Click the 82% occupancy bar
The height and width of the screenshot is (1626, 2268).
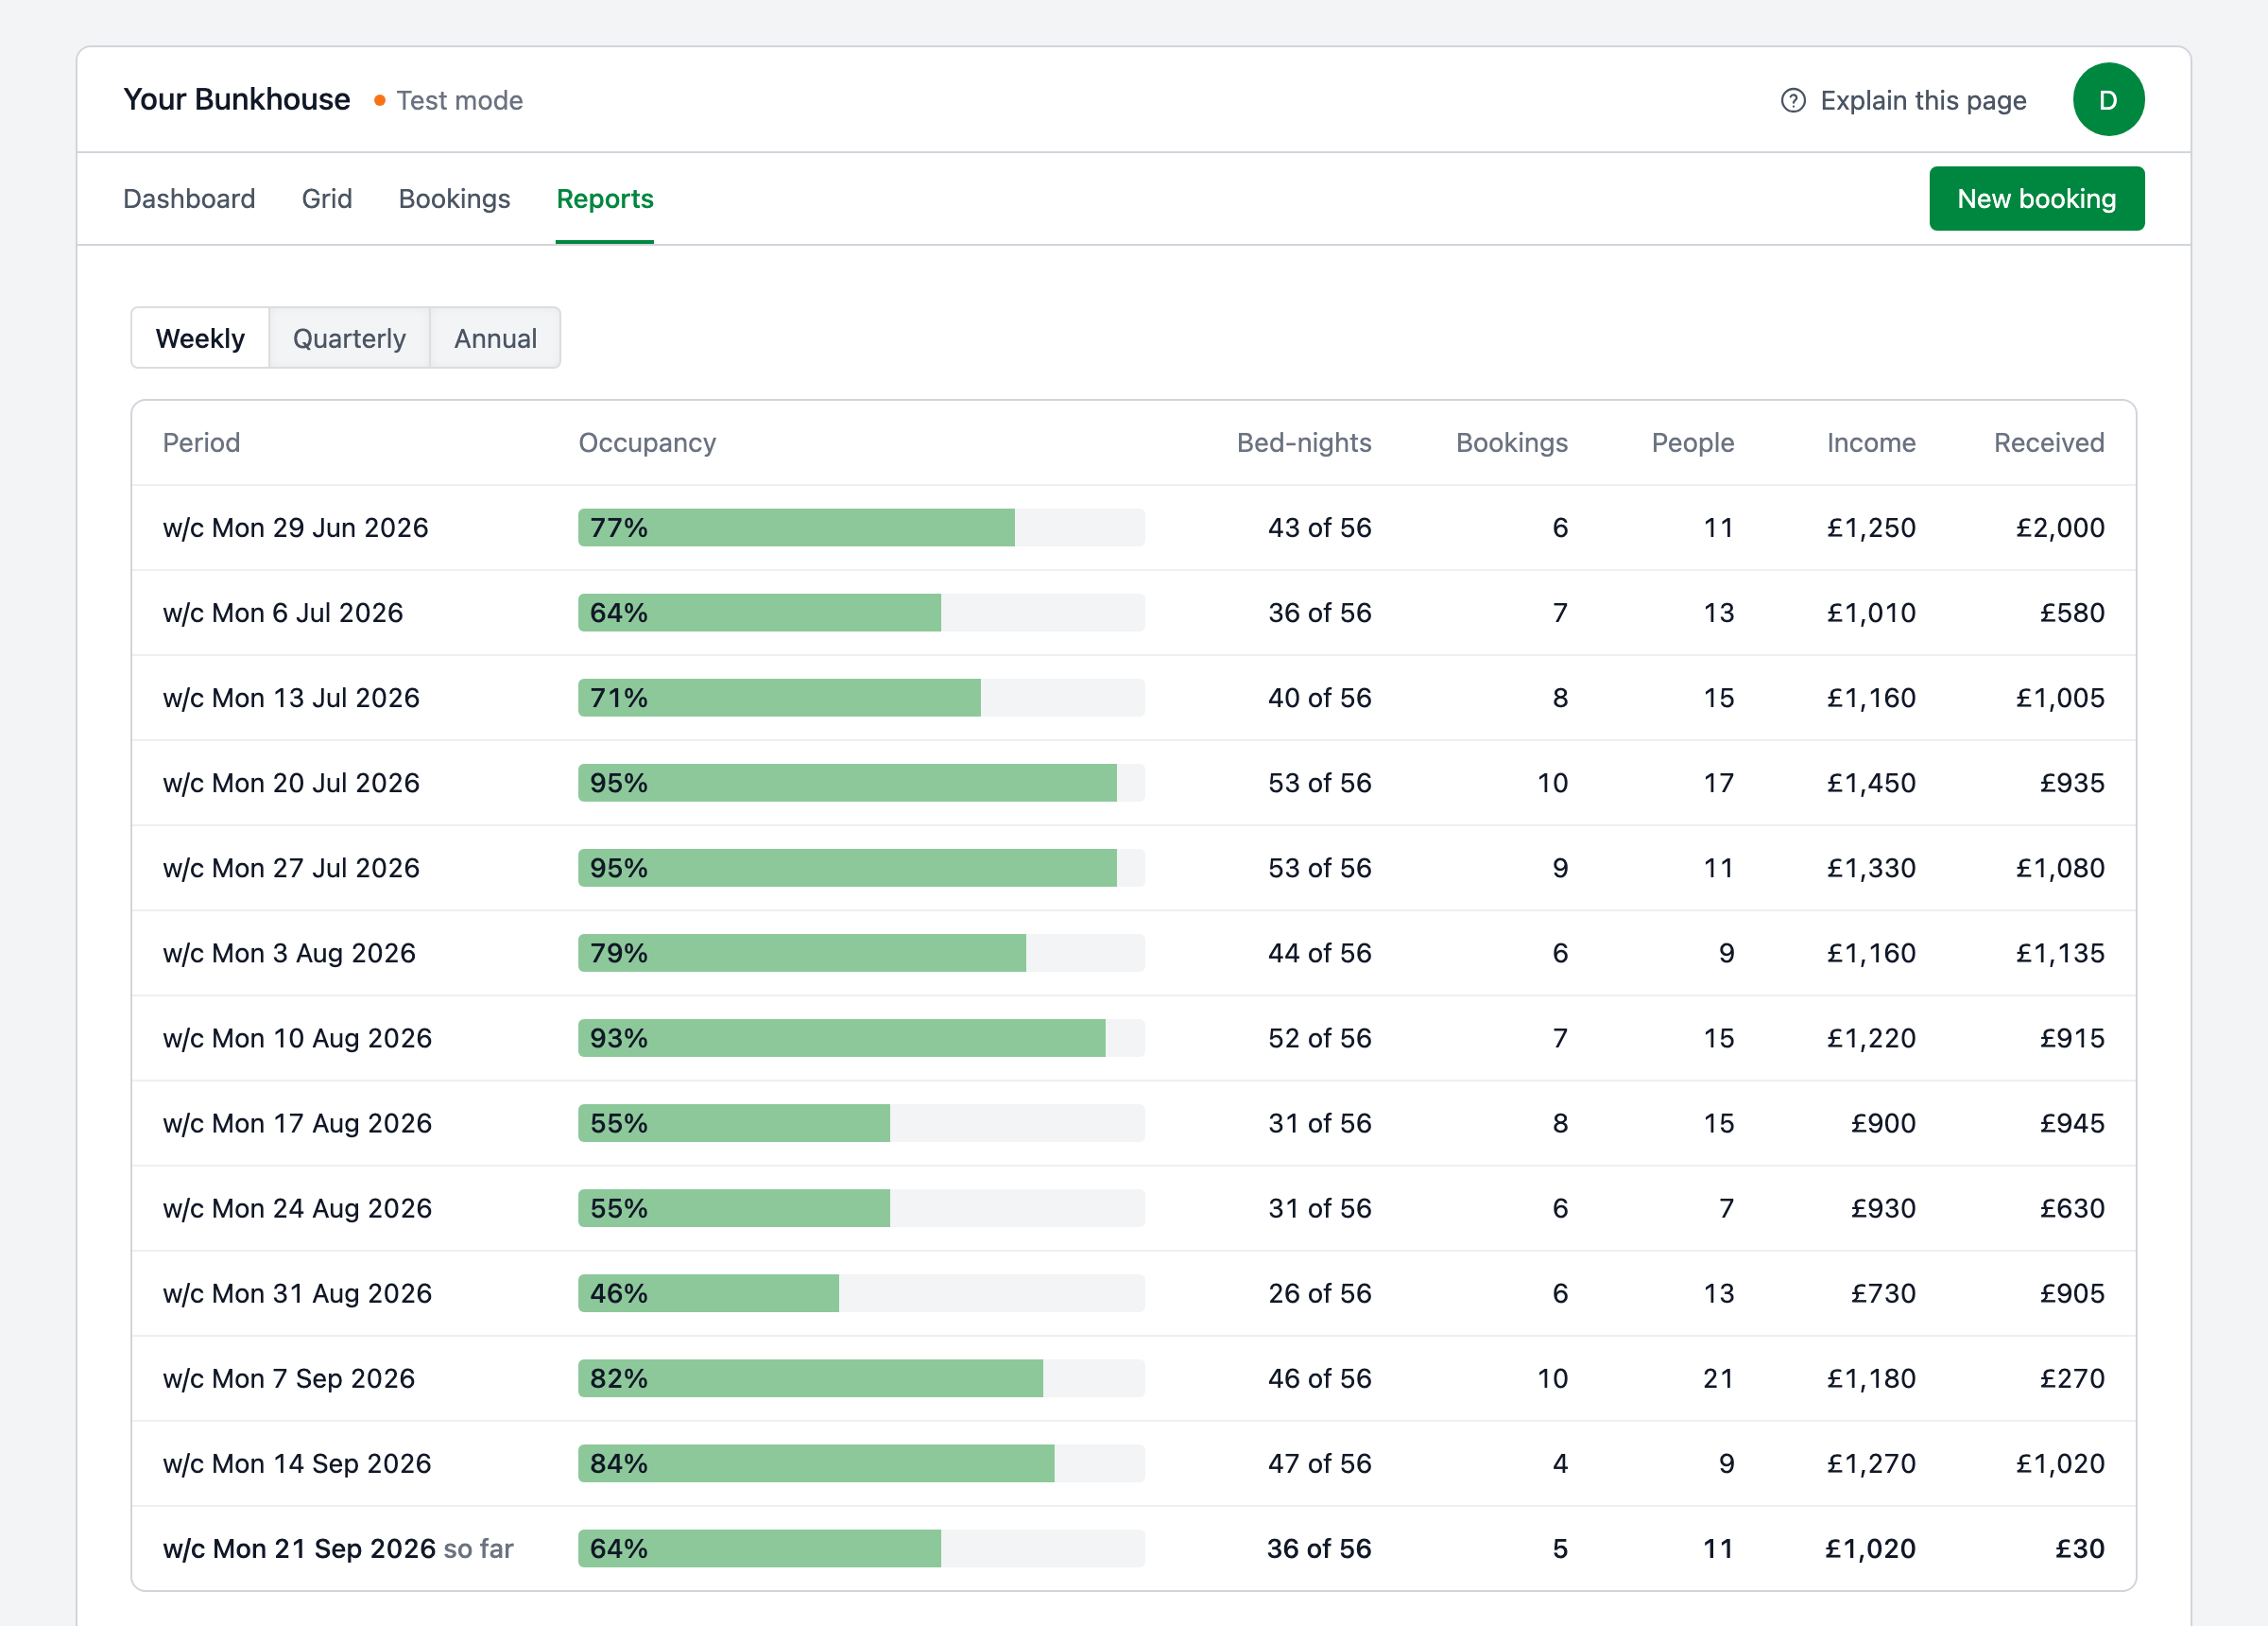tap(861, 1378)
